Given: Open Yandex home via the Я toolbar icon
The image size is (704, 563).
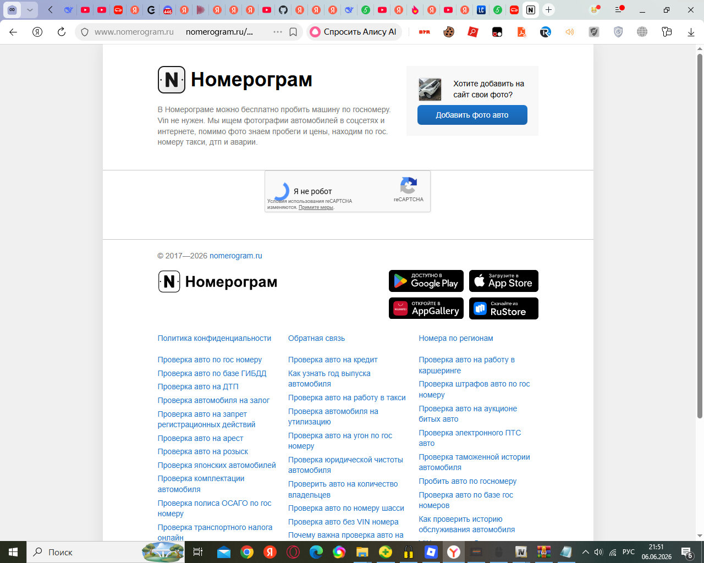Looking at the screenshot, I should point(37,32).
